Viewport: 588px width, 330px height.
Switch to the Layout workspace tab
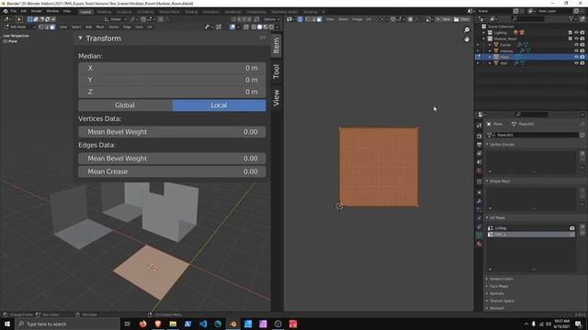point(85,12)
